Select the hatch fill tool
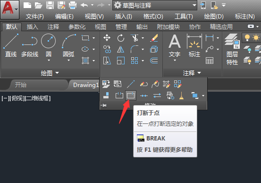This screenshot has width=261, height=183. tap(85, 61)
